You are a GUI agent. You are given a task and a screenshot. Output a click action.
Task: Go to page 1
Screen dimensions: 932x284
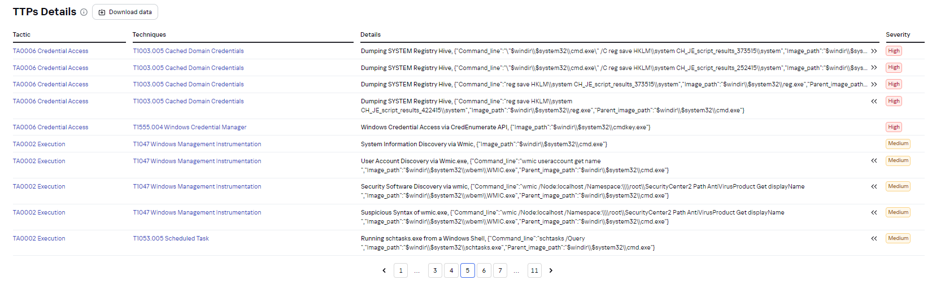click(400, 270)
